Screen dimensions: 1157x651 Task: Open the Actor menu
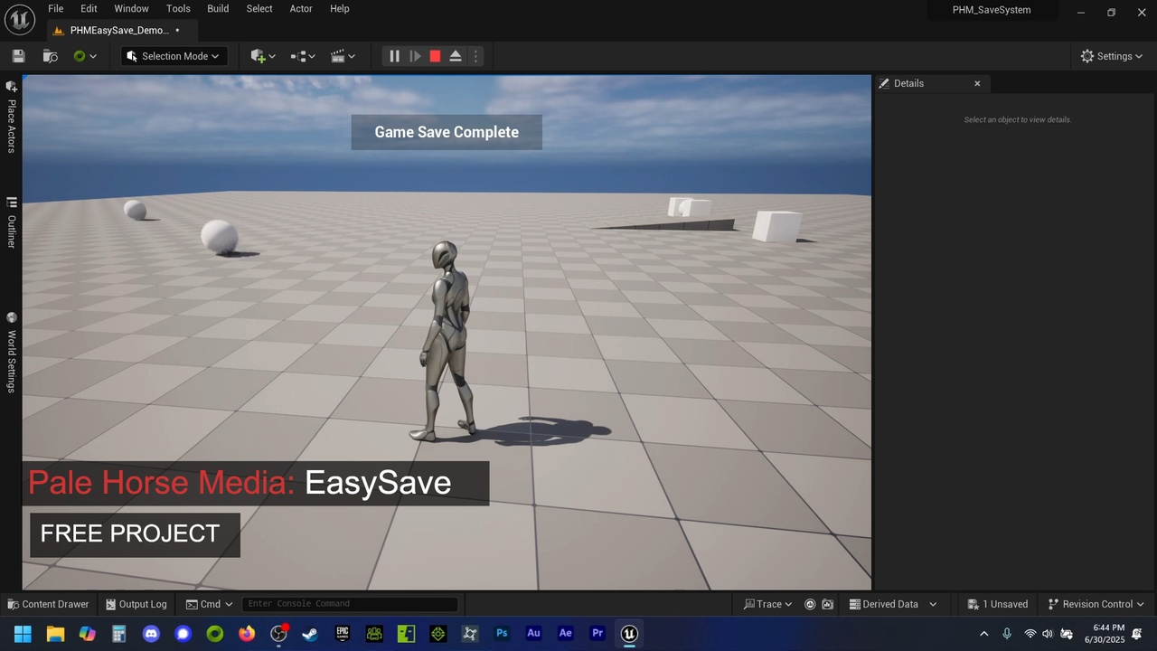(301, 9)
